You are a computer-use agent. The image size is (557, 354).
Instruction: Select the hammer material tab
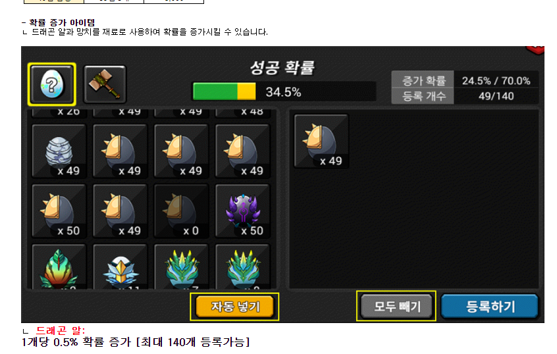(x=105, y=84)
